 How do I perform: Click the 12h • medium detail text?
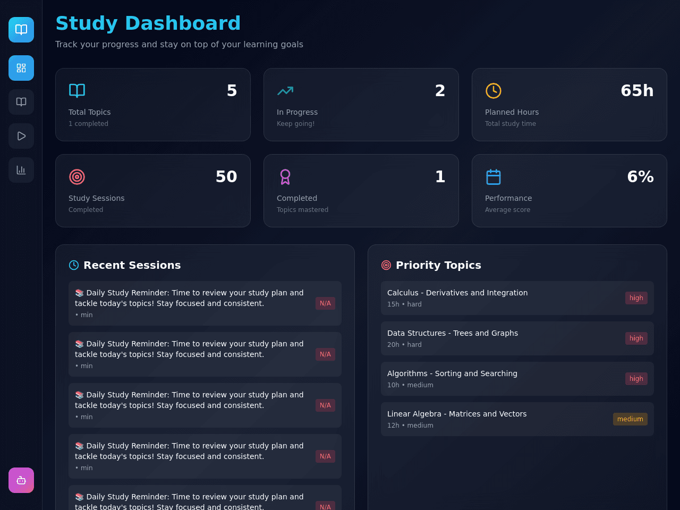410,426
